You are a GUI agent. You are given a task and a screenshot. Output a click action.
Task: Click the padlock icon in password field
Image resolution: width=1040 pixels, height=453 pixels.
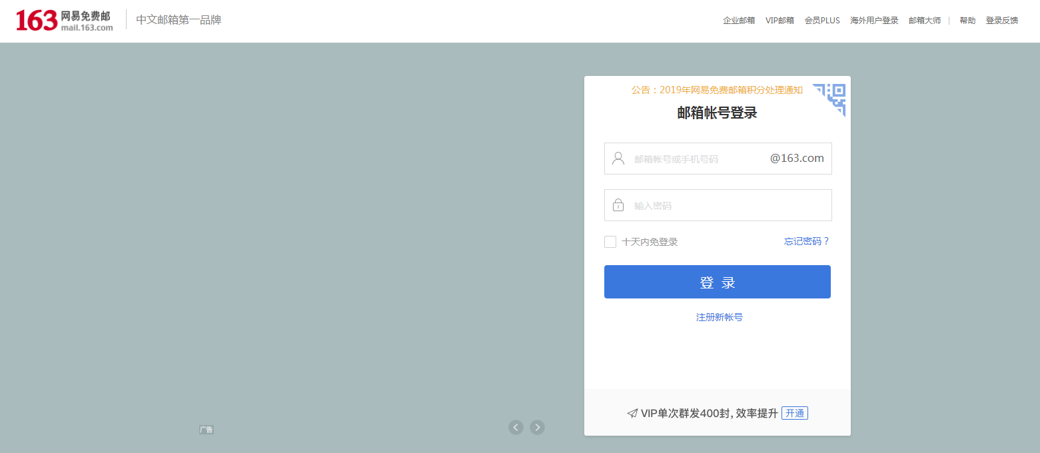[618, 205]
